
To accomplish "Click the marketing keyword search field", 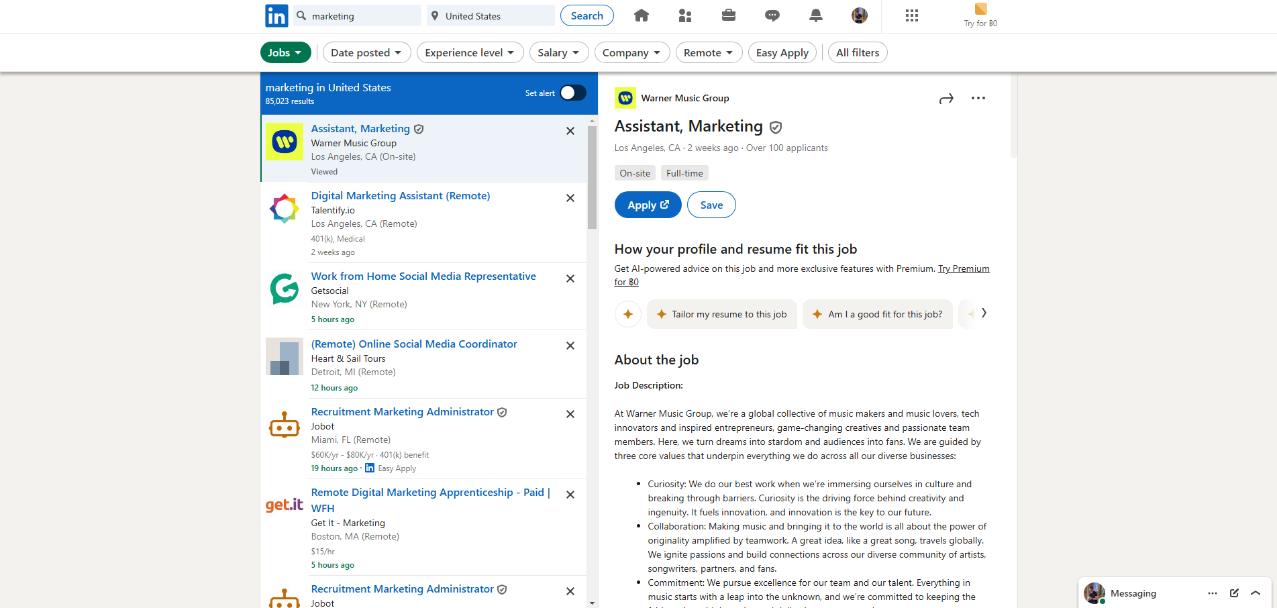I will click(358, 15).
